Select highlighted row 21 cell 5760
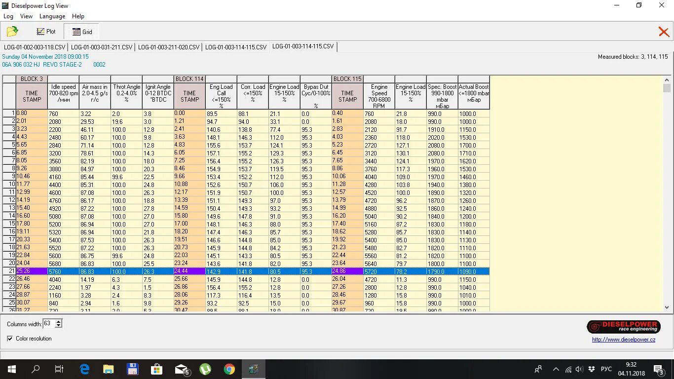 pyautogui.click(x=63, y=271)
